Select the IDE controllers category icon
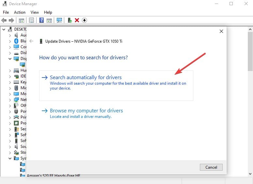This screenshot has width=253, height=184. 16,76
